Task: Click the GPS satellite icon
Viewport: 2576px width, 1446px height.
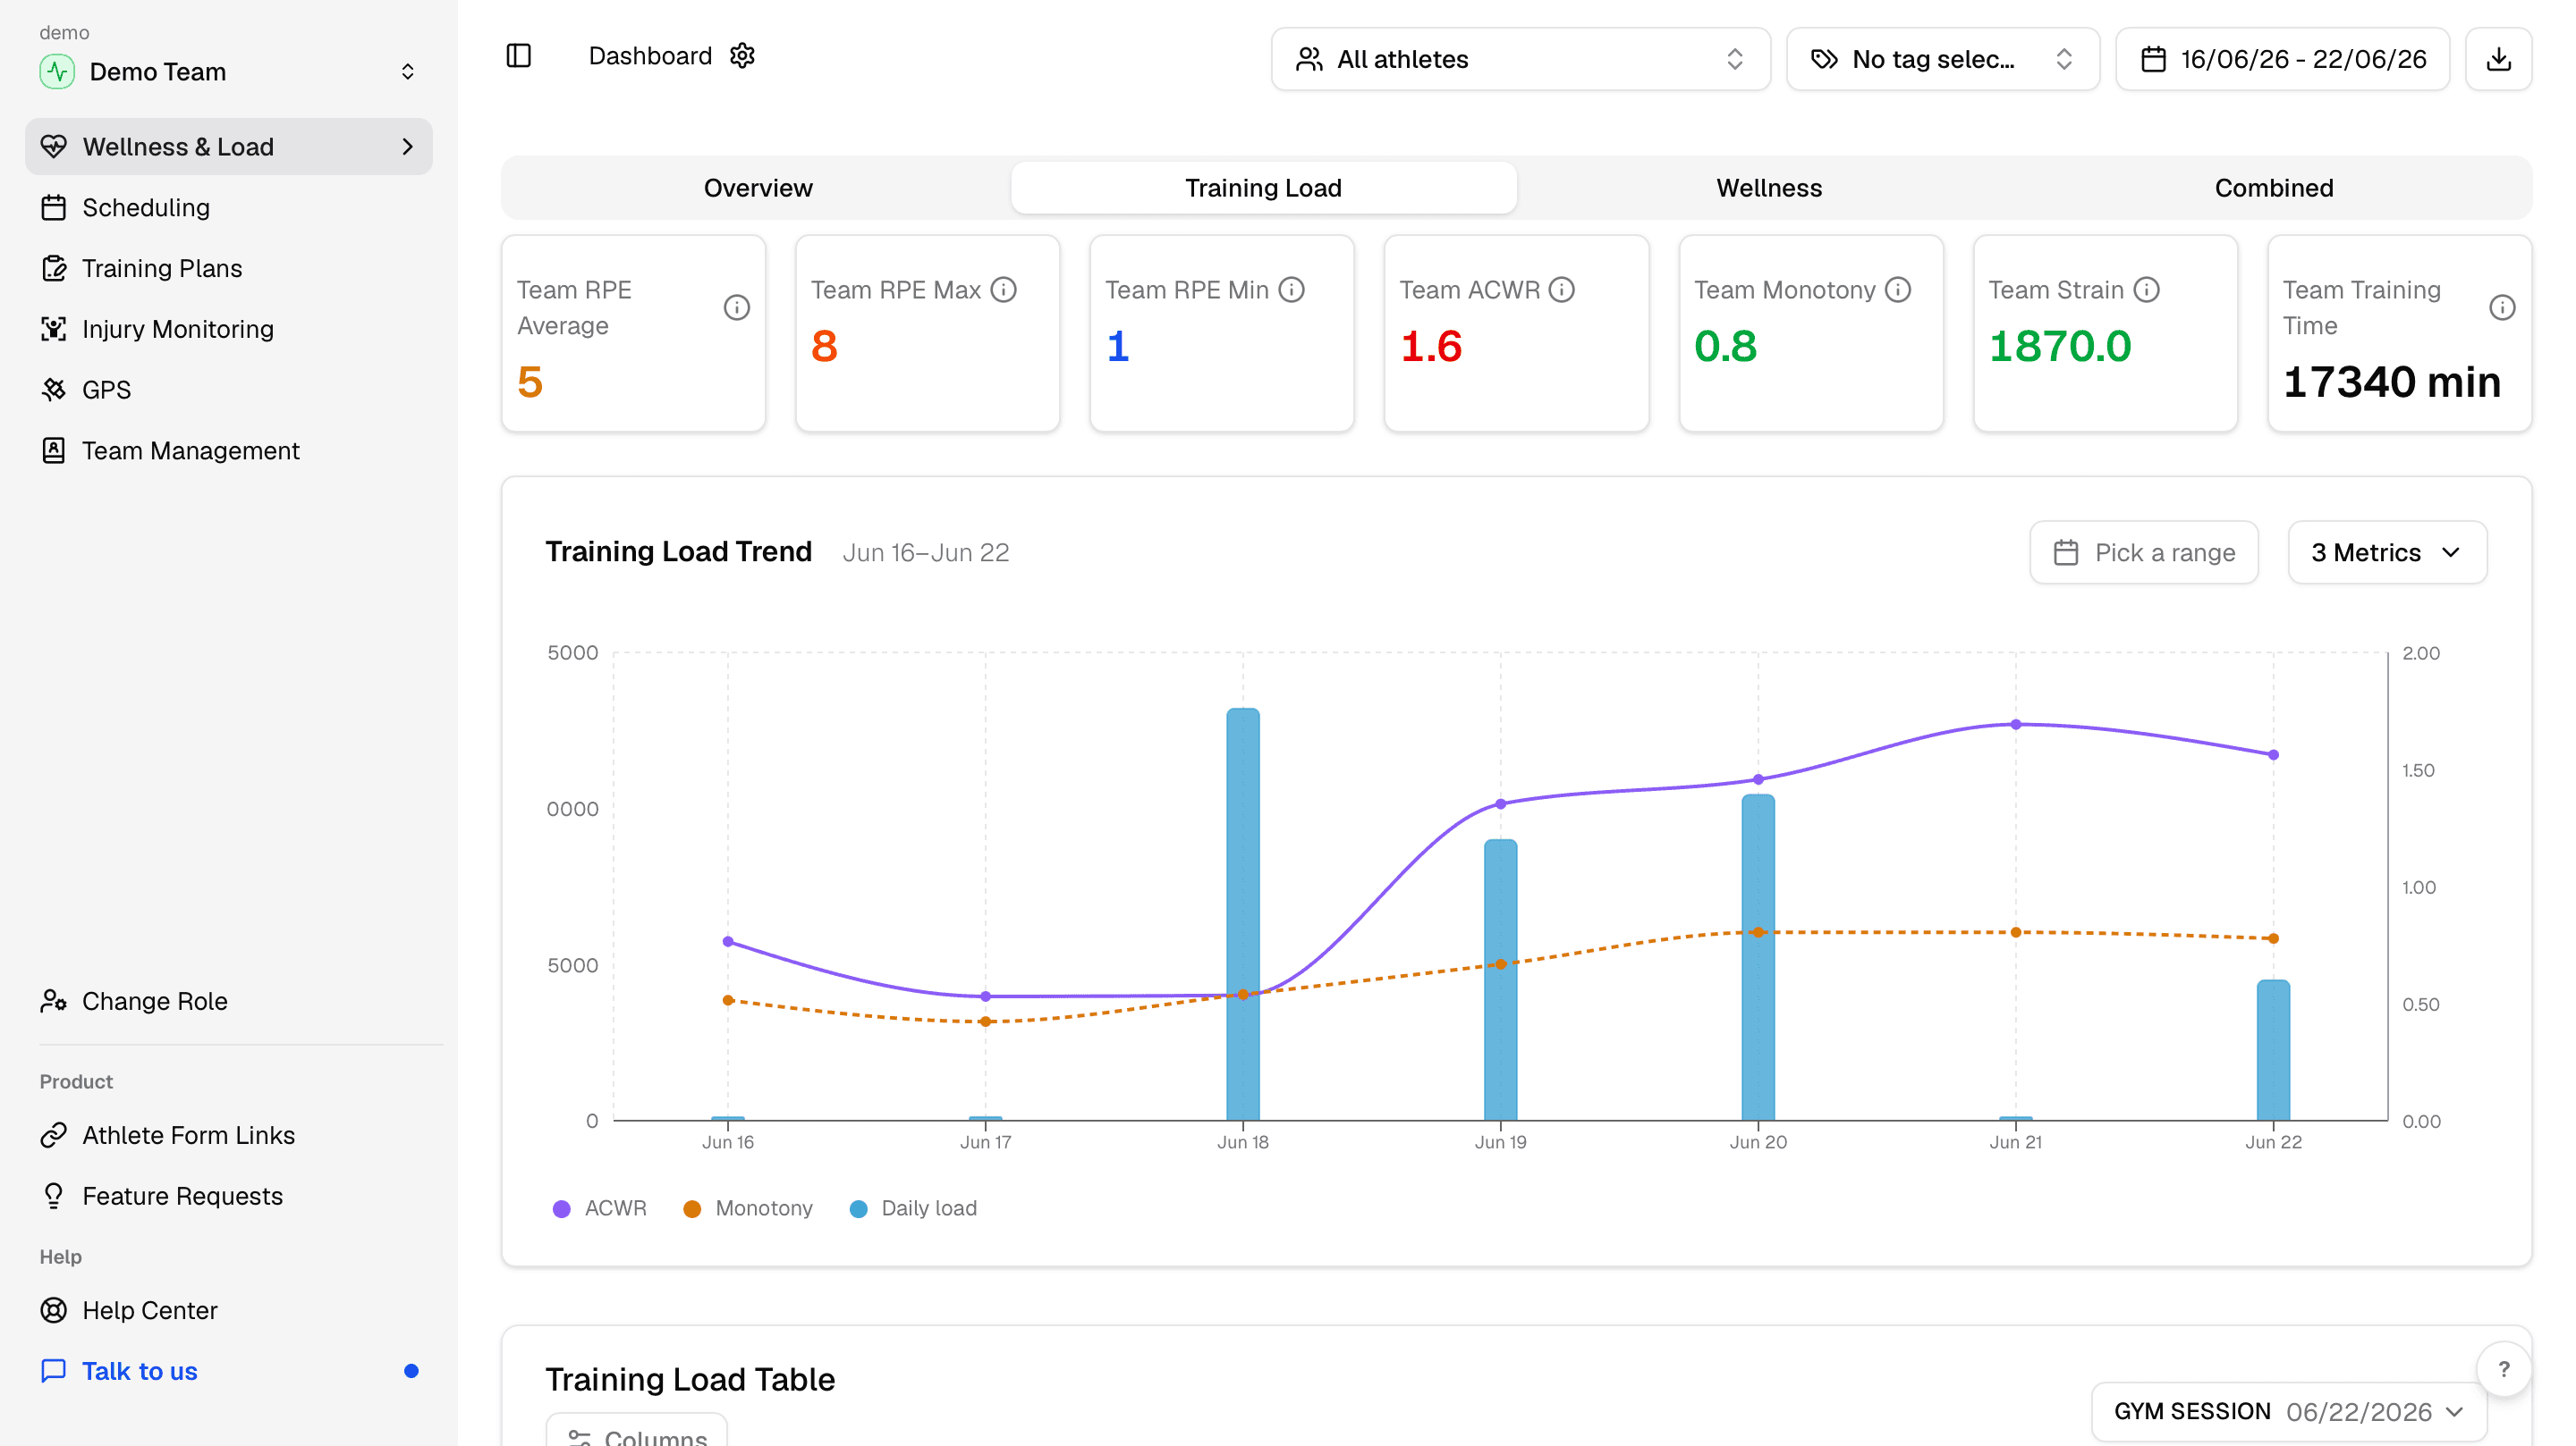Action: coord(54,390)
